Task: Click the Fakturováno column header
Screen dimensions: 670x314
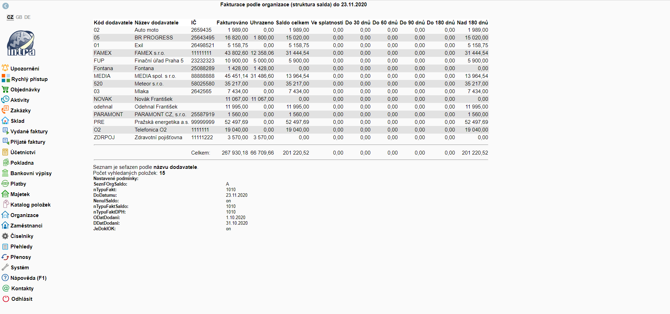Action: (x=232, y=23)
